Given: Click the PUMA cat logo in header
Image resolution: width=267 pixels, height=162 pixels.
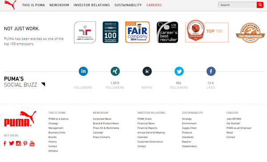Looking at the screenshot, I should [x=10, y=4].
